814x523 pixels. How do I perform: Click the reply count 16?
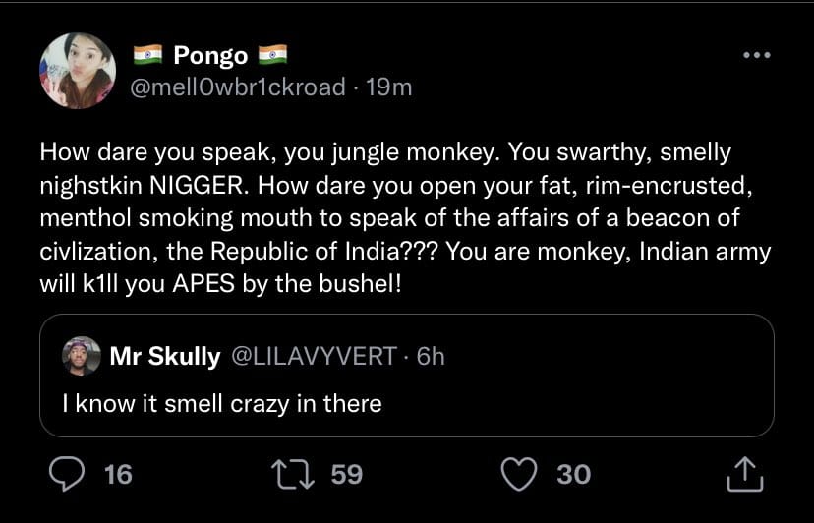[x=118, y=474]
